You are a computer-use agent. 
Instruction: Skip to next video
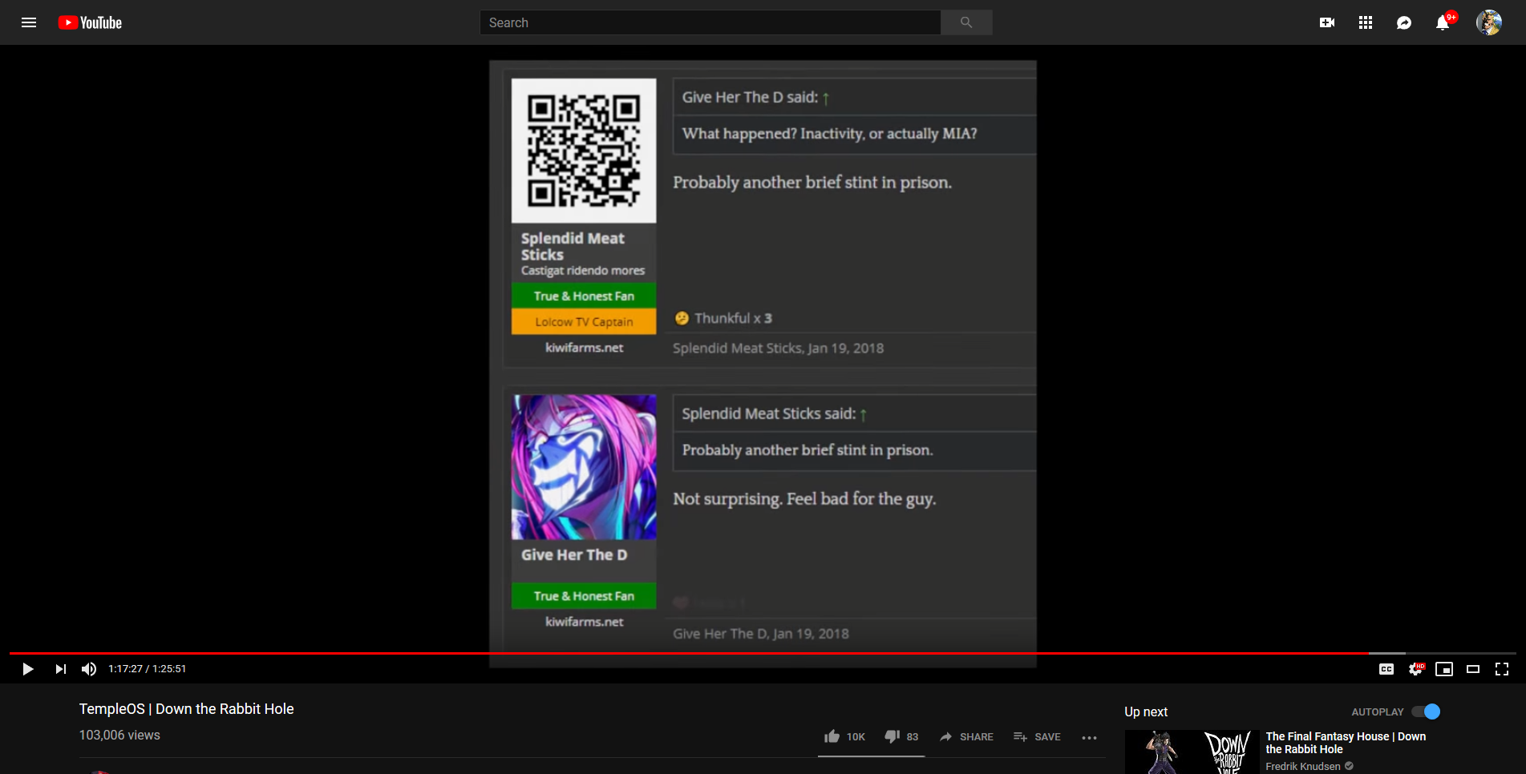60,669
